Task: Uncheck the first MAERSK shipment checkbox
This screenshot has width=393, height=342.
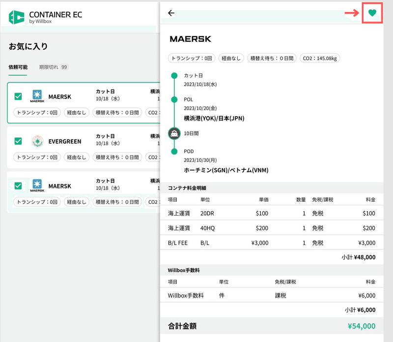Action: [x=18, y=96]
